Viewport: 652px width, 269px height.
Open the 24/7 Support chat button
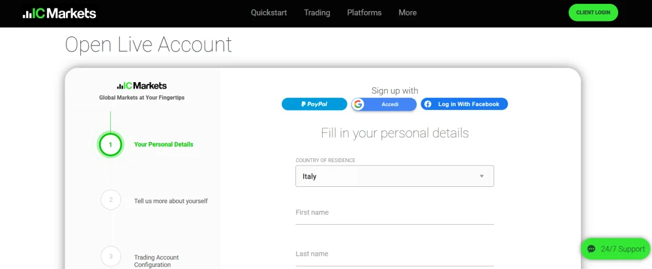click(615, 249)
